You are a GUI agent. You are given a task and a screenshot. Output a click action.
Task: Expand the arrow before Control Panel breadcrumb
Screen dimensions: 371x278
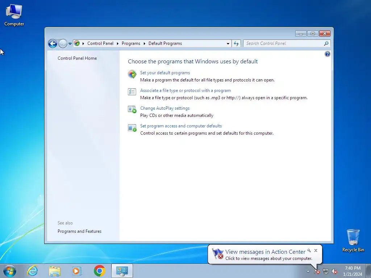pyautogui.click(x=83, y=43)
